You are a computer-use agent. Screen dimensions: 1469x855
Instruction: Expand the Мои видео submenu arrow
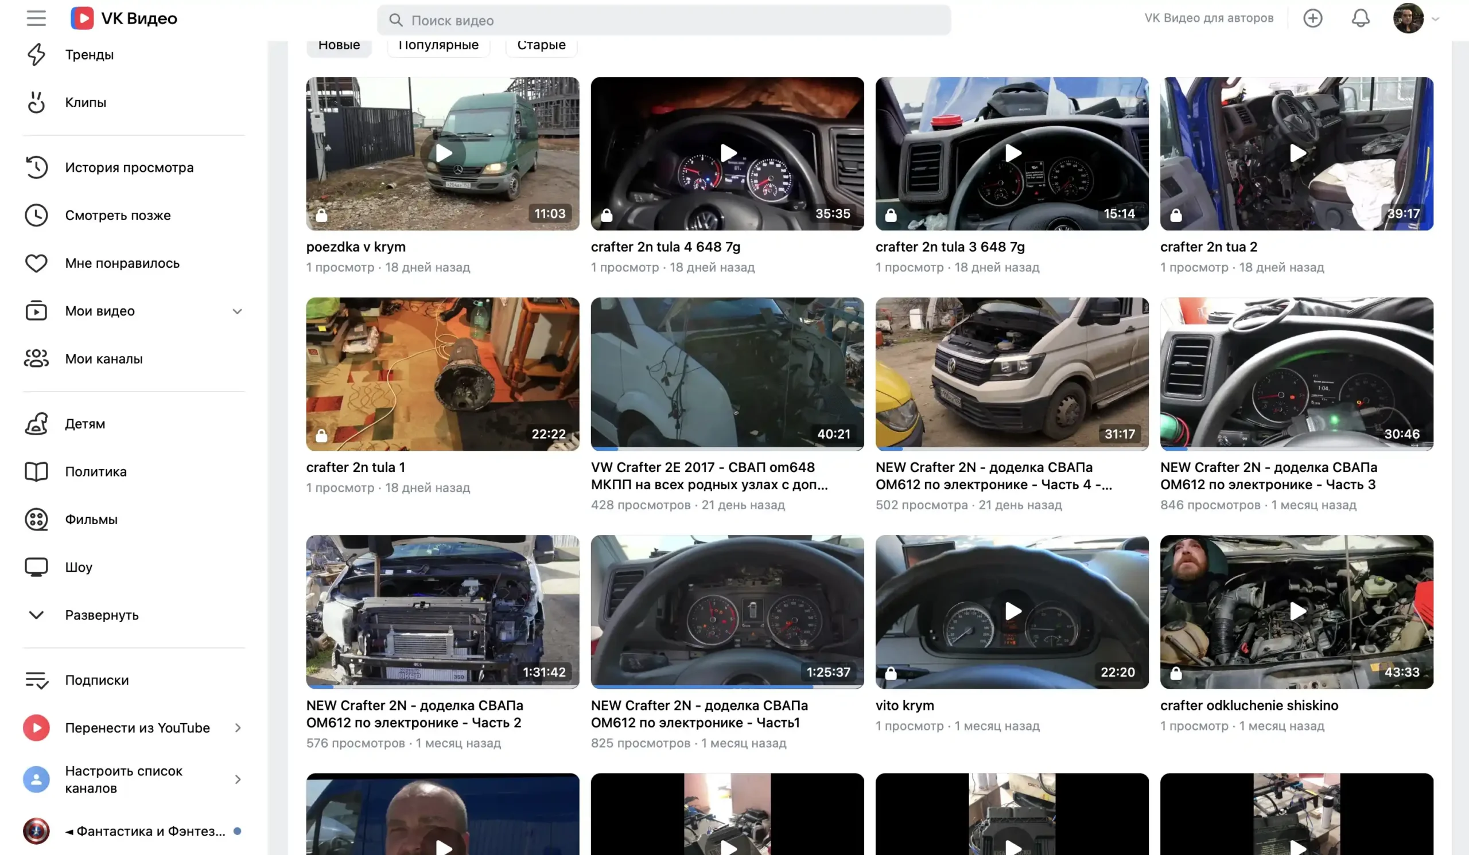(236, 311)
